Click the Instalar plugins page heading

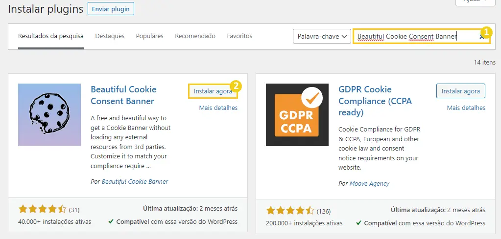click(46, 9)
